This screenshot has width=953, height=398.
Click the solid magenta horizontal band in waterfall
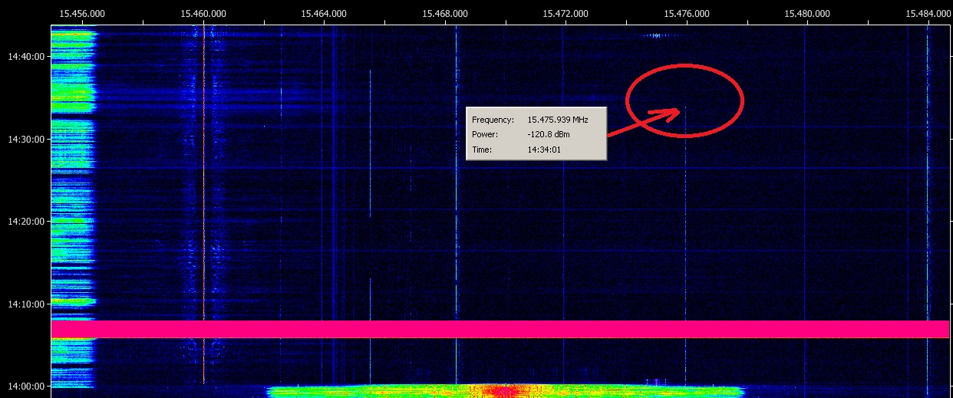click(500, 329)
